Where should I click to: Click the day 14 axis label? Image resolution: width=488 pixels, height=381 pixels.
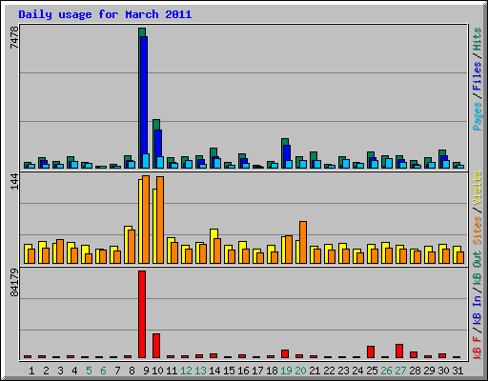(214, 371)
